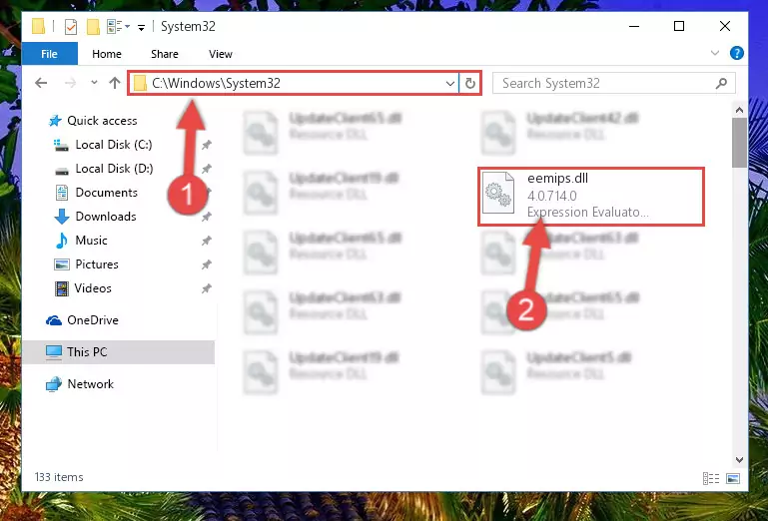
Task: Click the pin icon next to Videos
Action: (206, 288)
